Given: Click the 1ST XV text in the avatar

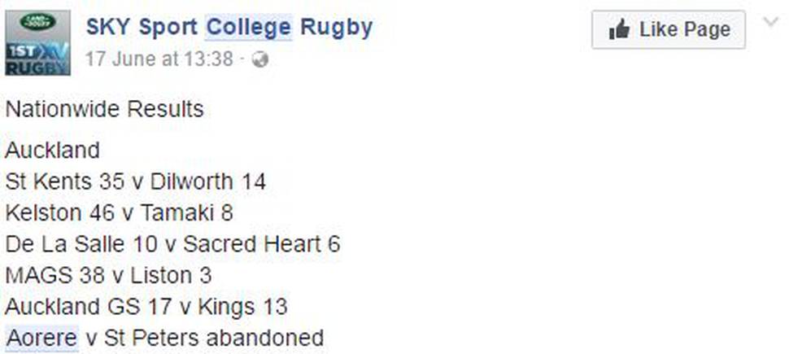Looking at the screenshot, I should [37, 51].
